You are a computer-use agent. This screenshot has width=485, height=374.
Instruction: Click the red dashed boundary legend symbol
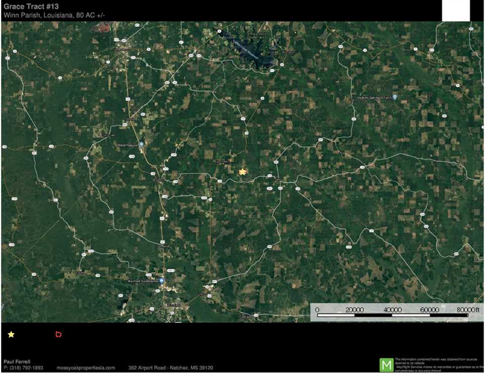58,334
